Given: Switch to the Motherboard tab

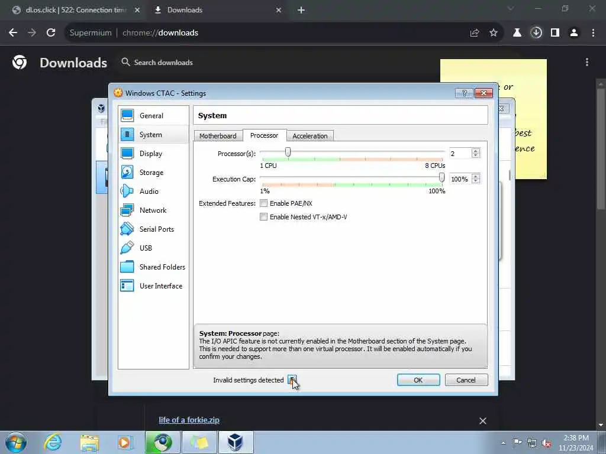Looking at the screenshot, I should coord(218,136).
